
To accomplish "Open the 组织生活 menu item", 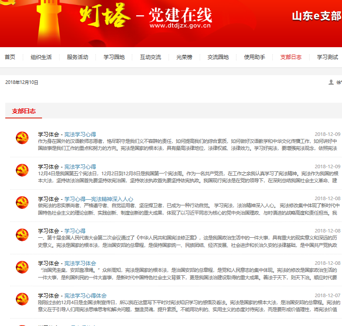I will pyautogui.click(x=41, y=57).
